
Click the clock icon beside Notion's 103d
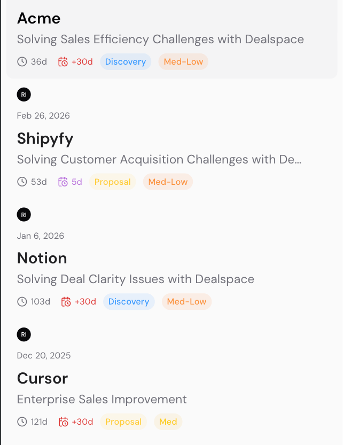(x=22, y=302)
